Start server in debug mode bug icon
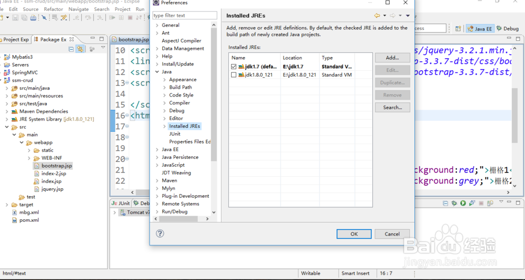This screenshot has width=525, height=280. [454, 203]
